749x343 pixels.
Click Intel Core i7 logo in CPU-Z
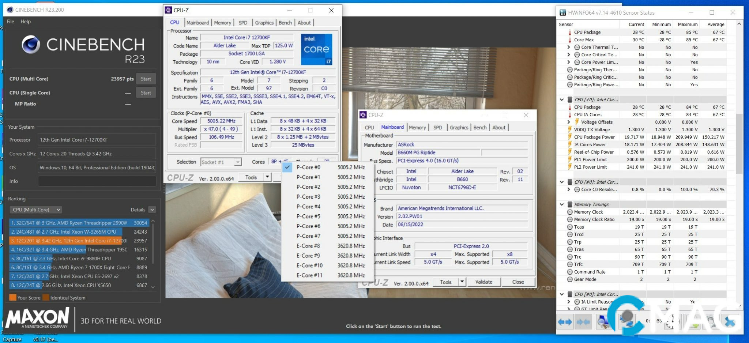[316, 49]
